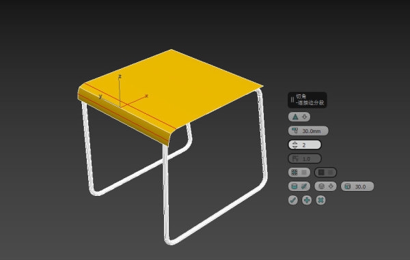Confirm the chamfer with the OK checkmark
Image resolution: width=410 pixels, height=260 pixels.
click(x=293, y=200)
